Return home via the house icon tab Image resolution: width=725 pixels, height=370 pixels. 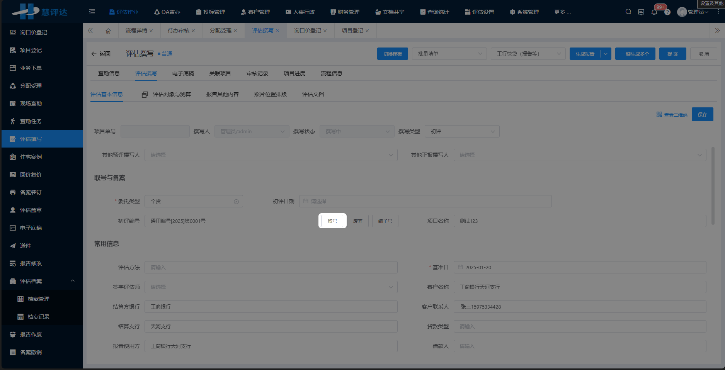click(x=108, y=31)
